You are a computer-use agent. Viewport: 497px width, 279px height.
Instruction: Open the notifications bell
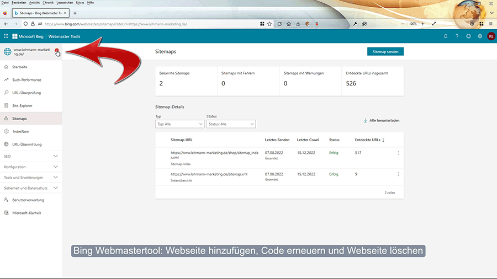click(x=446, y=36)
